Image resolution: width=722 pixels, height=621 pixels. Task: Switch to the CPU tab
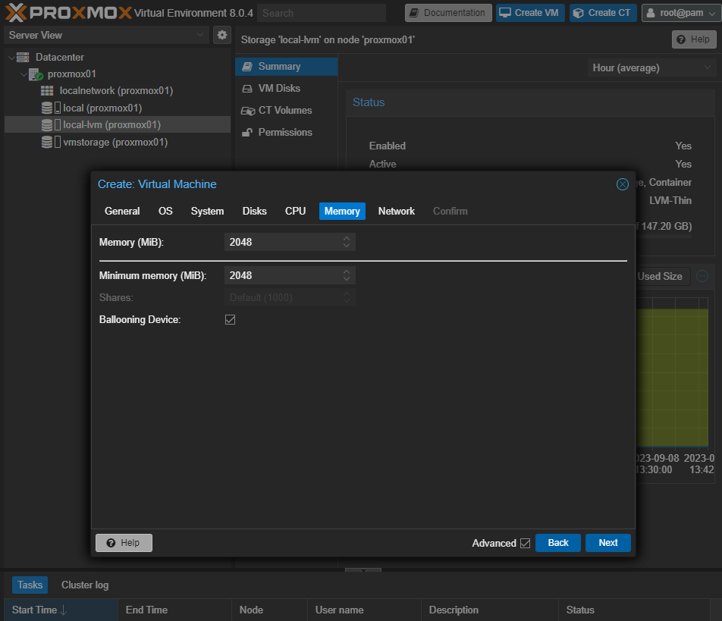coord(295,211)
